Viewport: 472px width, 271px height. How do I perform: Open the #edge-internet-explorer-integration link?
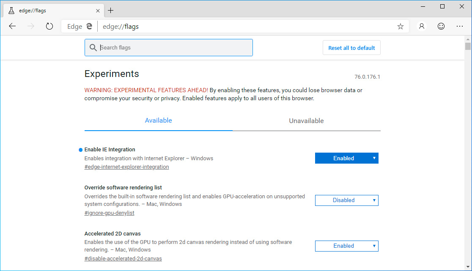(x=126, y=167)
